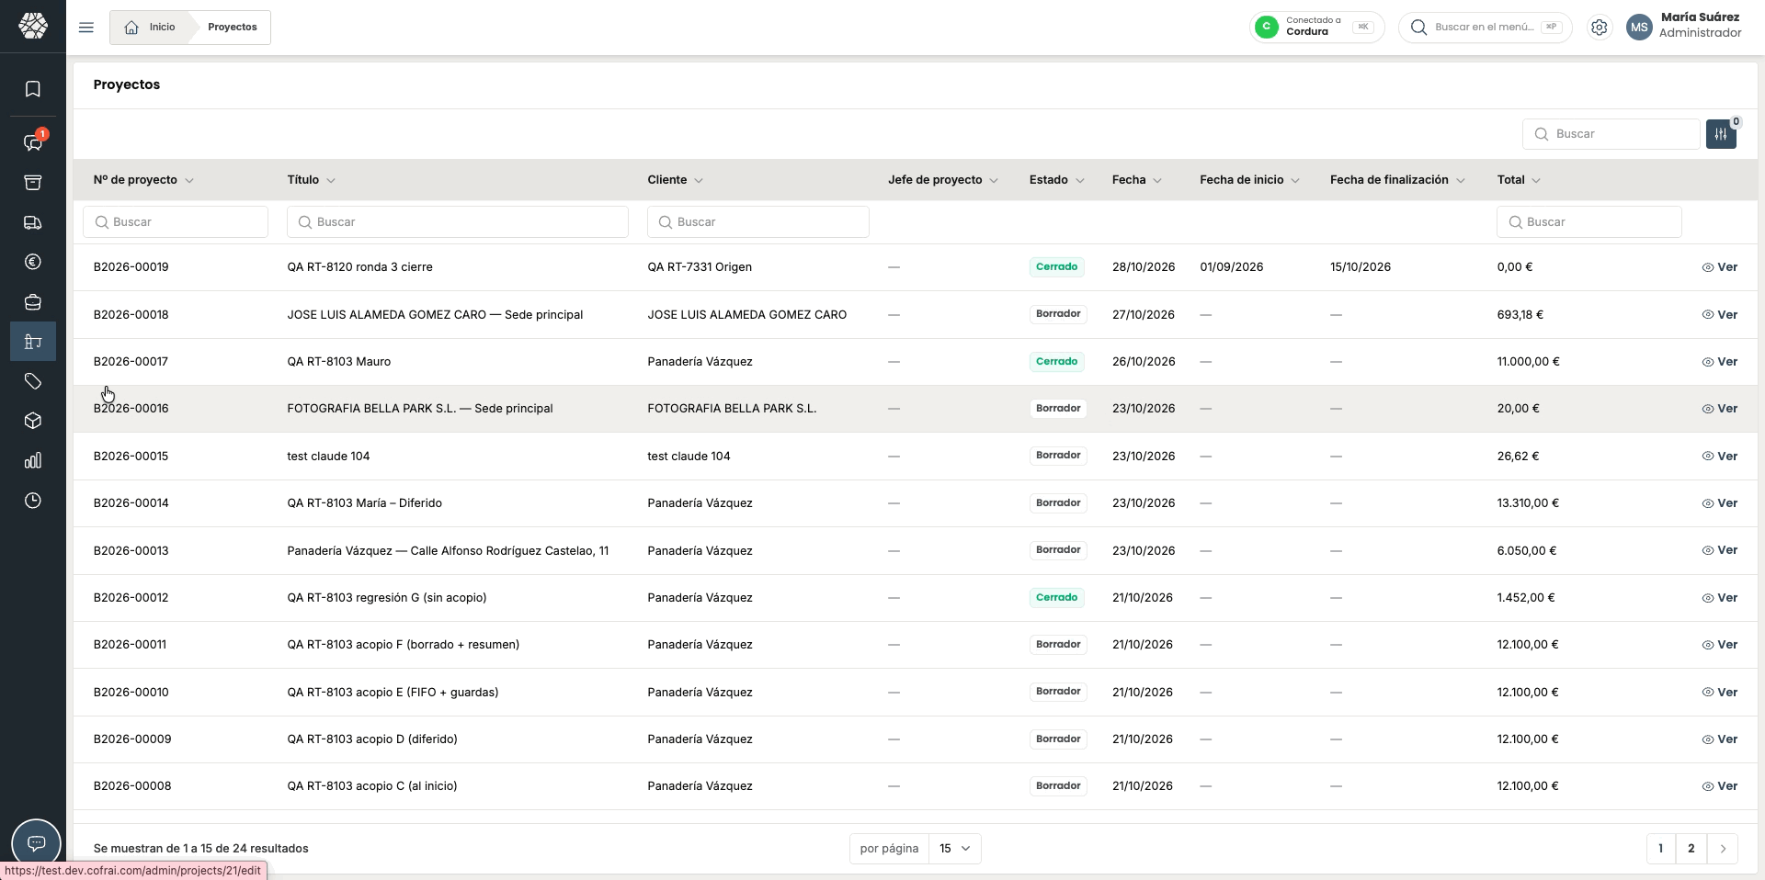Open the chat bubbles icon with notification badge
Viewport: 1765px width, 880px height.
coord(33,142)
